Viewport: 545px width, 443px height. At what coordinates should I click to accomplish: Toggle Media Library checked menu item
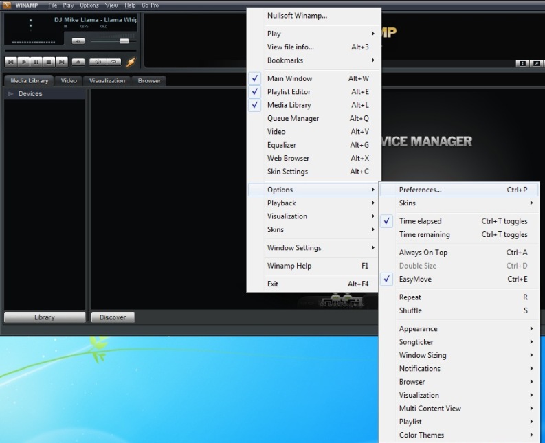(x=313, y=105)
